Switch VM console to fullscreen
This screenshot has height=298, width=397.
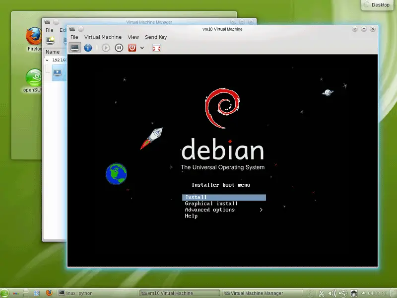[156, 48]
